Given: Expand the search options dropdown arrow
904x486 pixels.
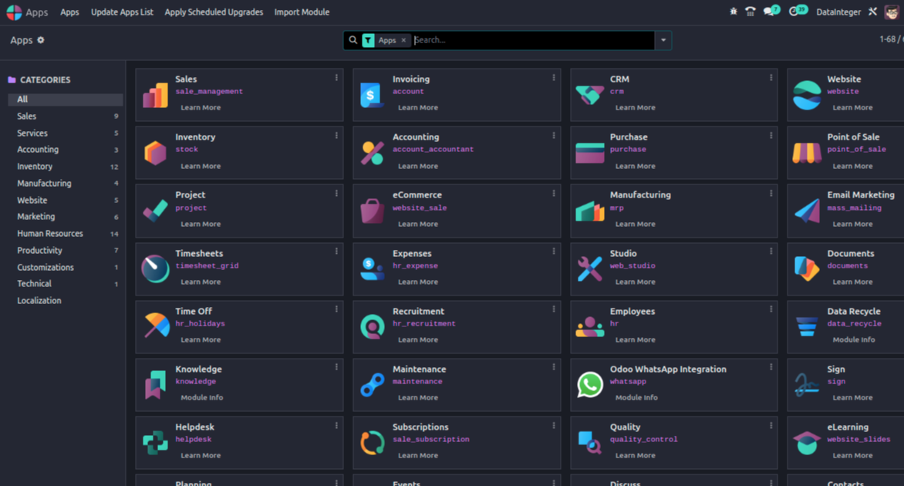Looking at the screenshot, I should point(663,39).
